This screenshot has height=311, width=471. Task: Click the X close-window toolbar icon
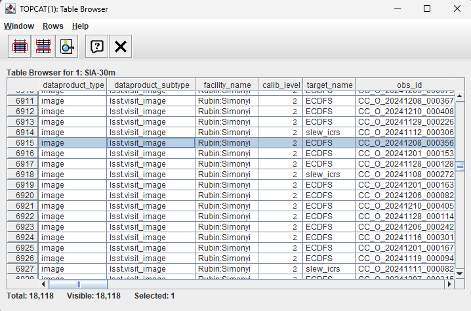121,47
